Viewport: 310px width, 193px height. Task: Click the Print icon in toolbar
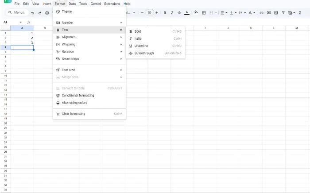[x=47, y=13]
